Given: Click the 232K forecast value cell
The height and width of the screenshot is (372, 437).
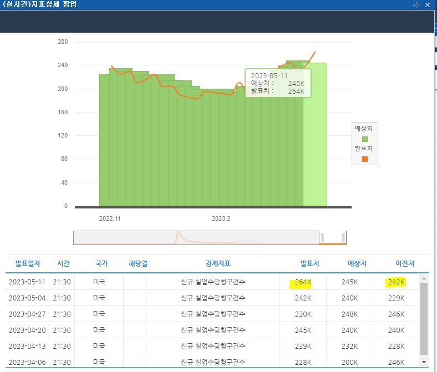Looking at the screenshot, I should pos(349,346).
